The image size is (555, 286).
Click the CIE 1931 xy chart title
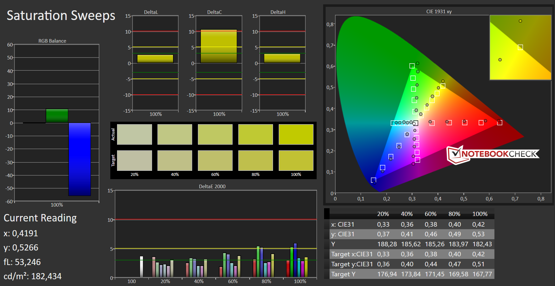(439, 12)
